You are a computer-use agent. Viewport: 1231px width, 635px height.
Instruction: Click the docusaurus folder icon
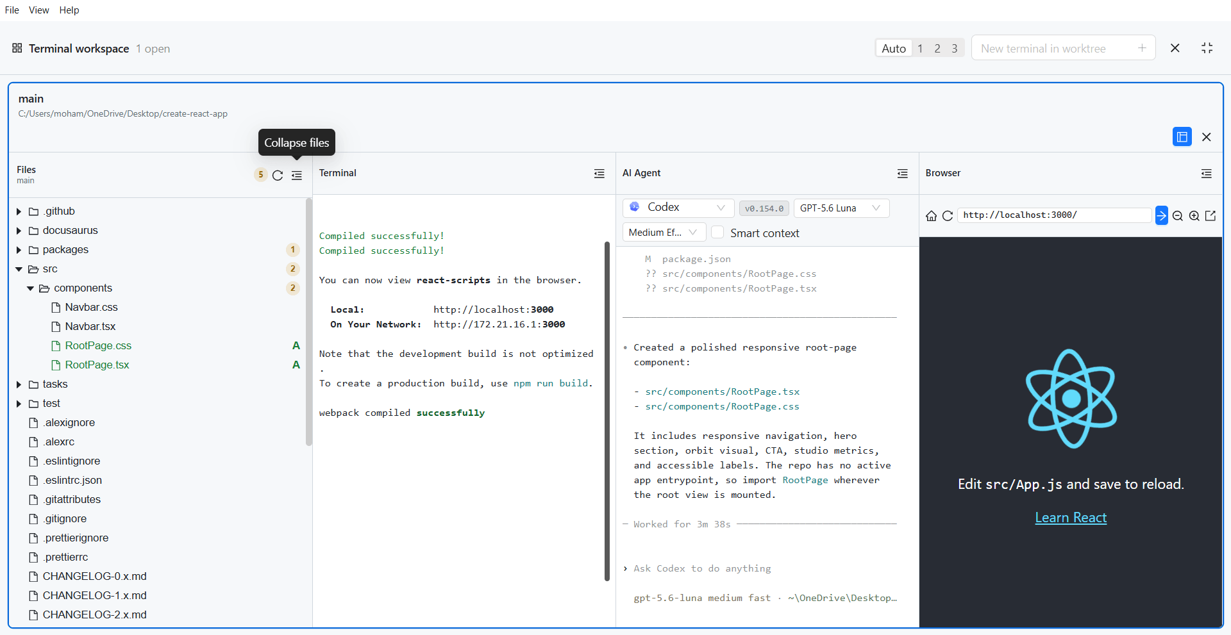33,231
